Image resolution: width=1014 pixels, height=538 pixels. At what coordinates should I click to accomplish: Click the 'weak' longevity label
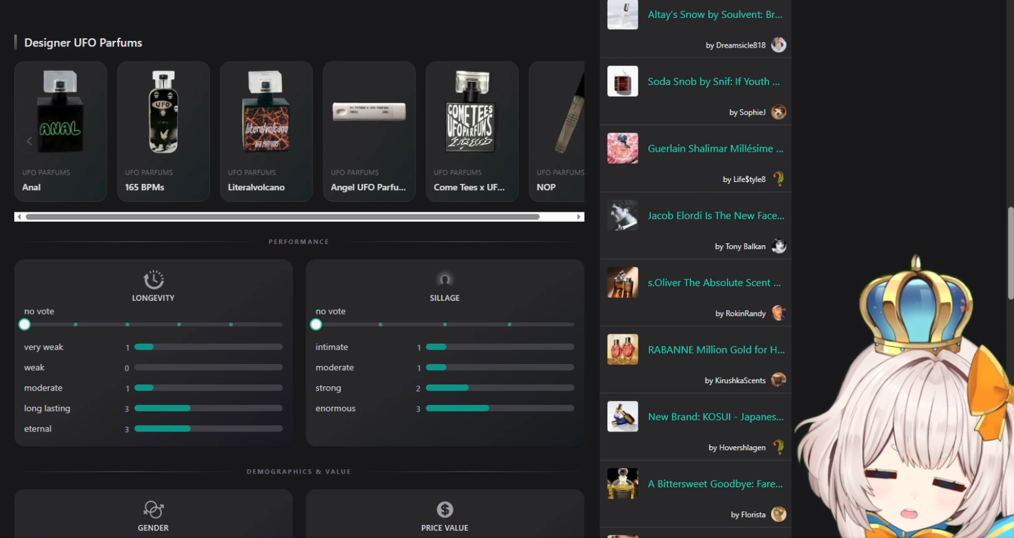34,368
